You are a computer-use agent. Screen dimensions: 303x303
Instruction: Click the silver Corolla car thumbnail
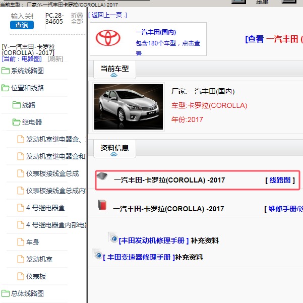tap(129, 107)
